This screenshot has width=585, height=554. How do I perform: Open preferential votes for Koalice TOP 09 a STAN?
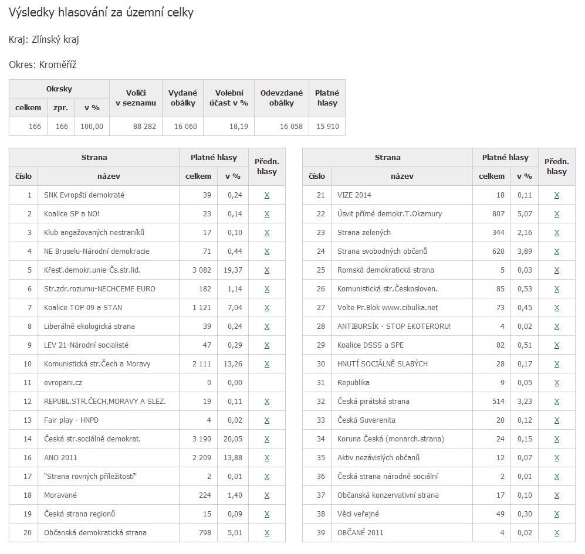pos(266,308)
